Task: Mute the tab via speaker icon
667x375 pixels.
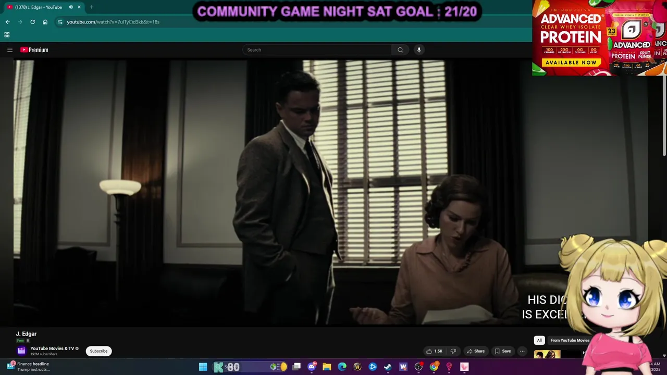Action: click(x=70, y=7)
